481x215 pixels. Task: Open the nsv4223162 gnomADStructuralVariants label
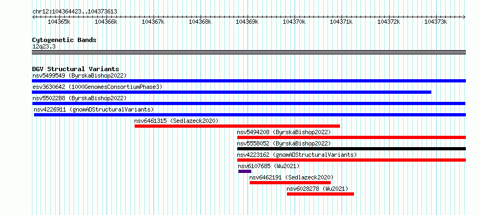(x=297, y=155)
